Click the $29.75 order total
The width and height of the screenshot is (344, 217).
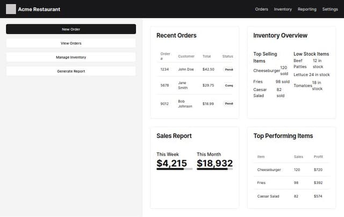(208, 85)
